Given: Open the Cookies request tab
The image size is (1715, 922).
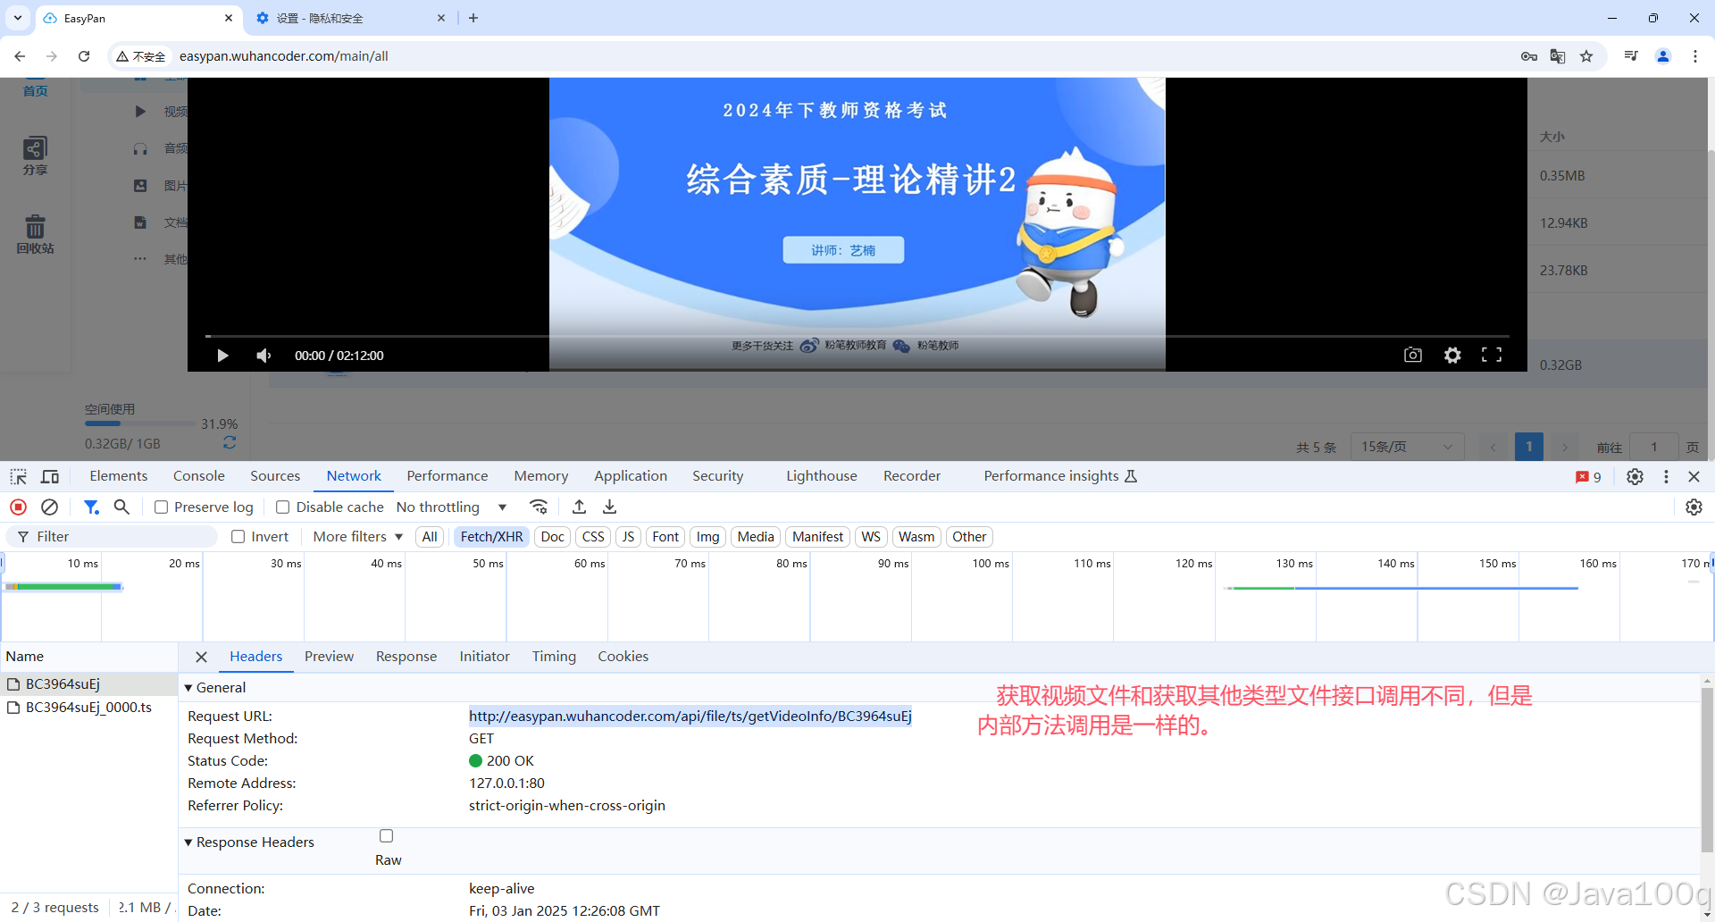Looking at the screenshot, I should pos(623,657).
